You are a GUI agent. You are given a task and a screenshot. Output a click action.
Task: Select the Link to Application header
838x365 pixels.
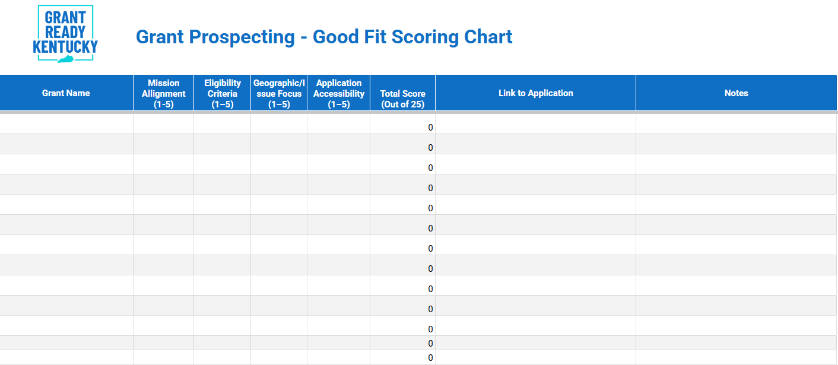(536, 93)
